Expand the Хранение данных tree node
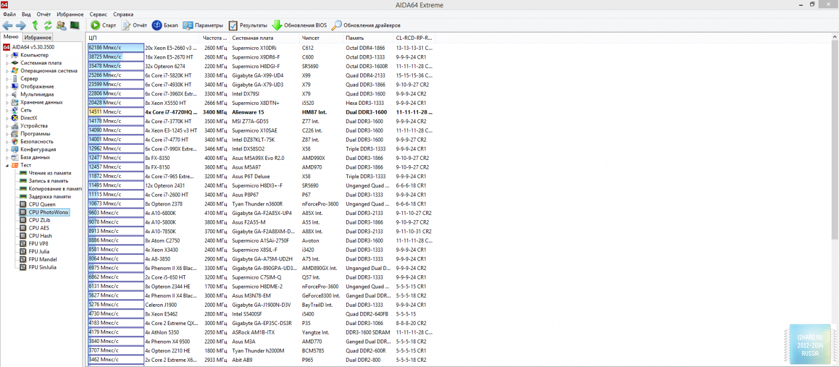This screenshot has width=839, height=367. (x=7, y=103)
